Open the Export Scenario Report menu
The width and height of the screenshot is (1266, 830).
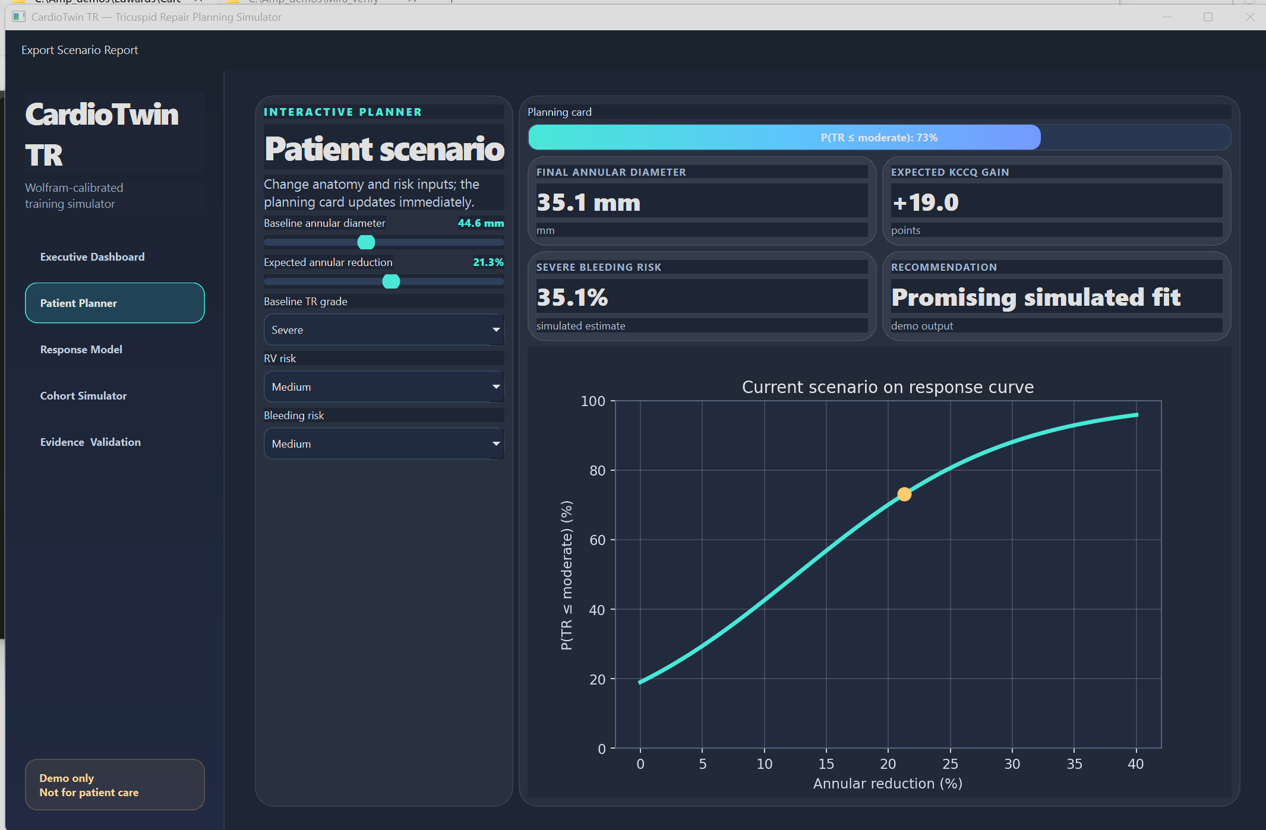[80, 50]
